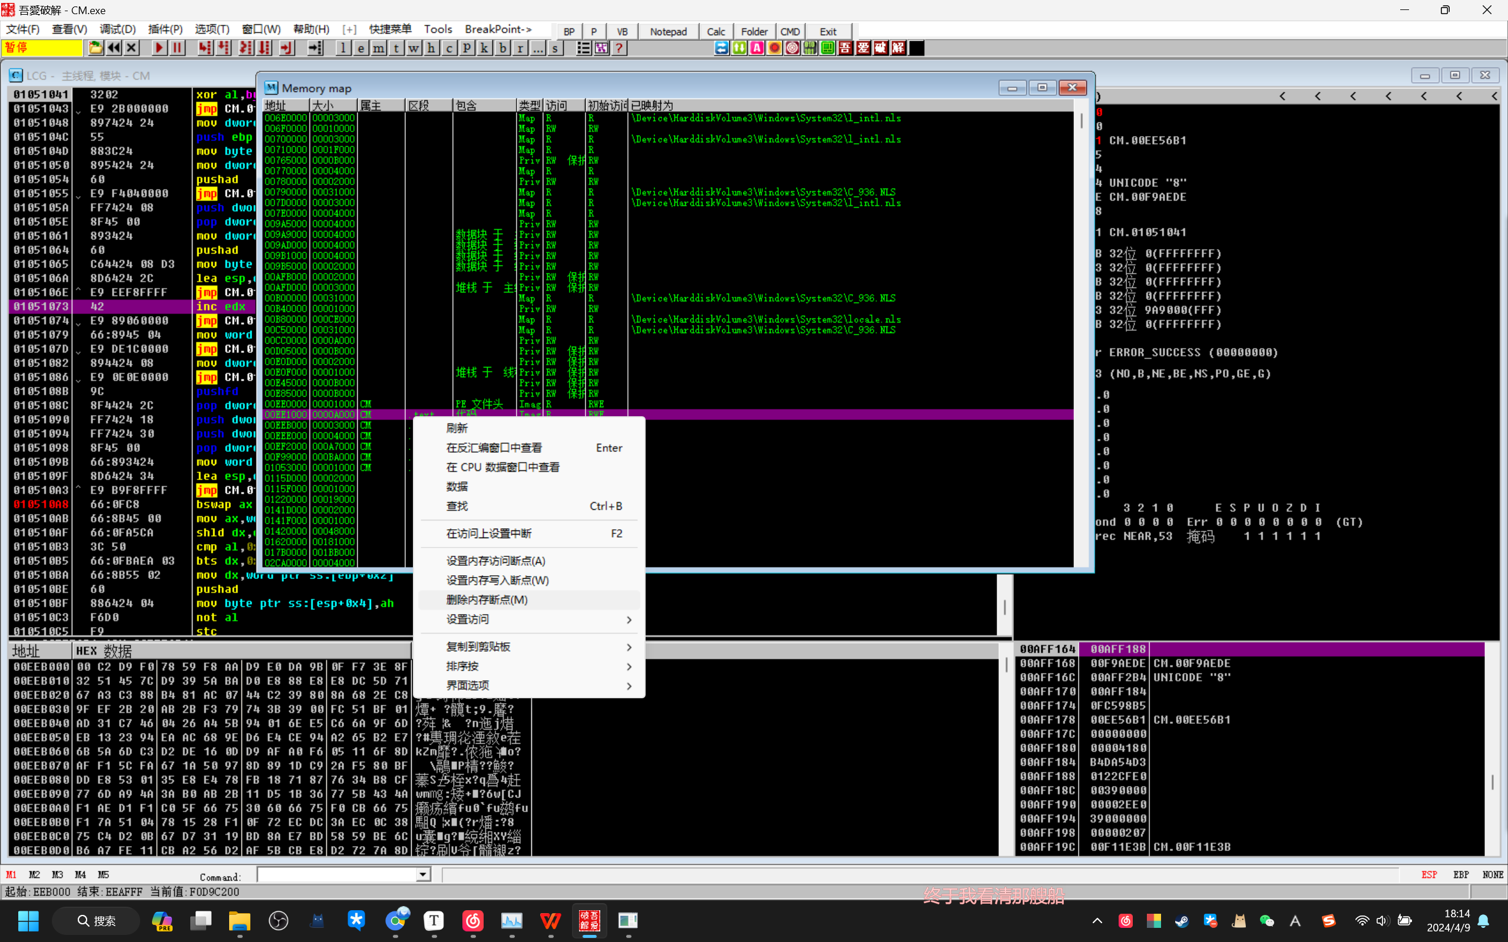Screen dimensions: 1508x942
Task: Click in the Command input field
Action: pos(337,875)
